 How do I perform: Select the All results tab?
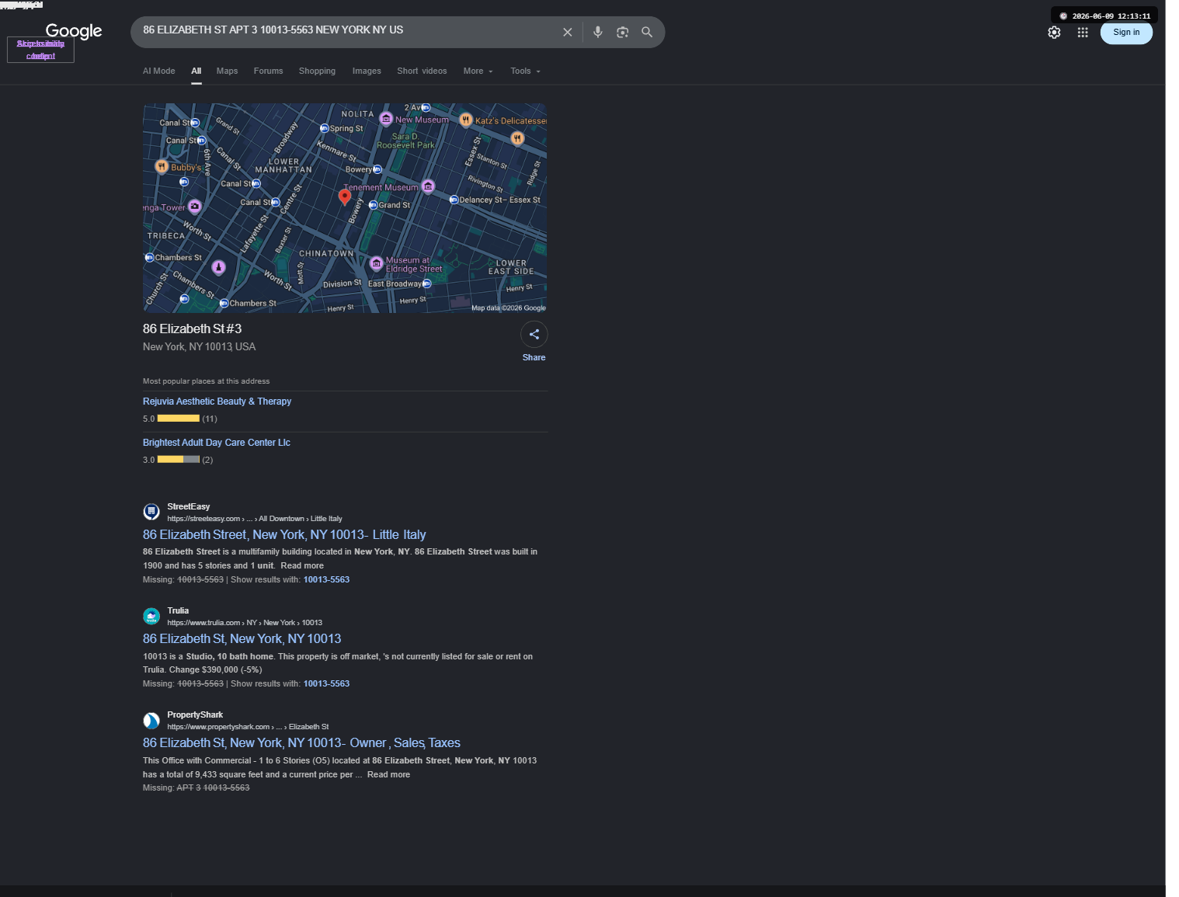196,71
